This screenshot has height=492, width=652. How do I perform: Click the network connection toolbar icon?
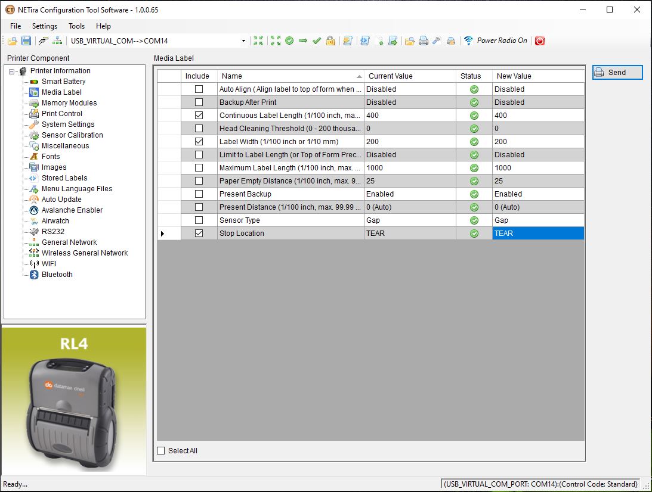pos(57,41)
